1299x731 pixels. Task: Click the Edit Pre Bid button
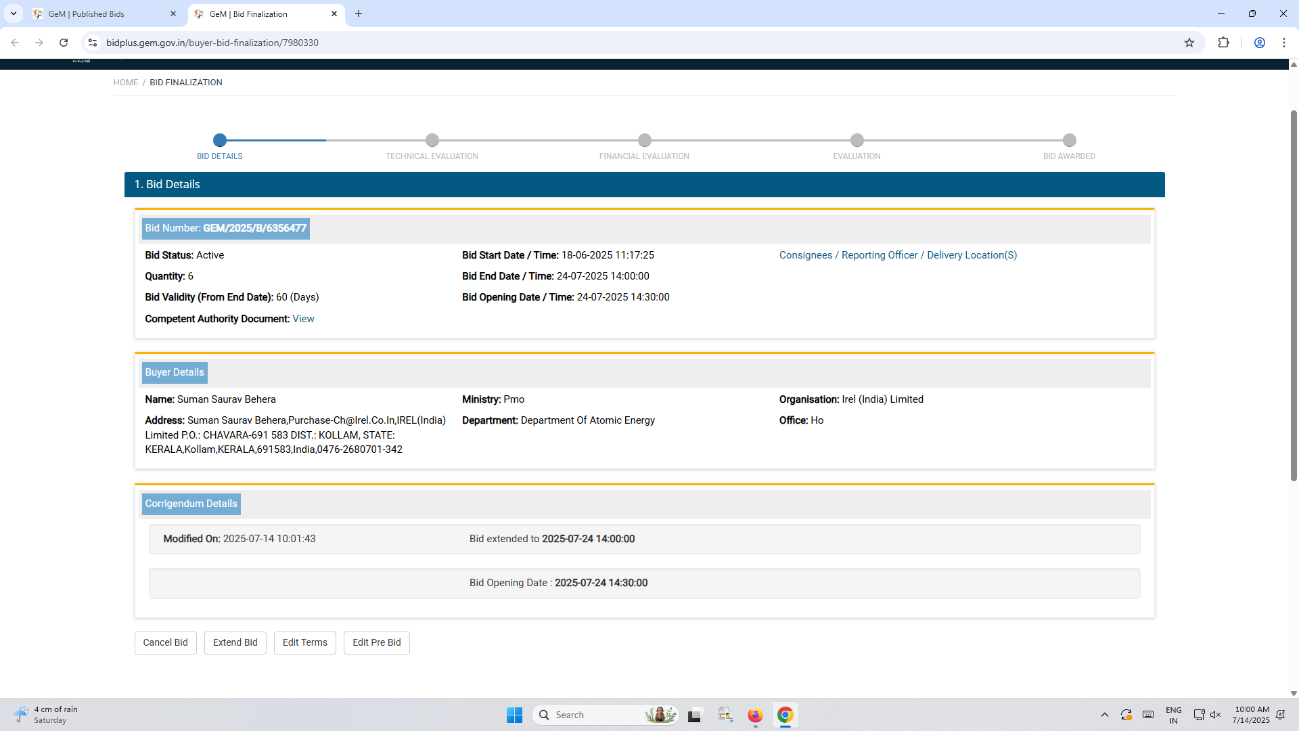[377, 642]
